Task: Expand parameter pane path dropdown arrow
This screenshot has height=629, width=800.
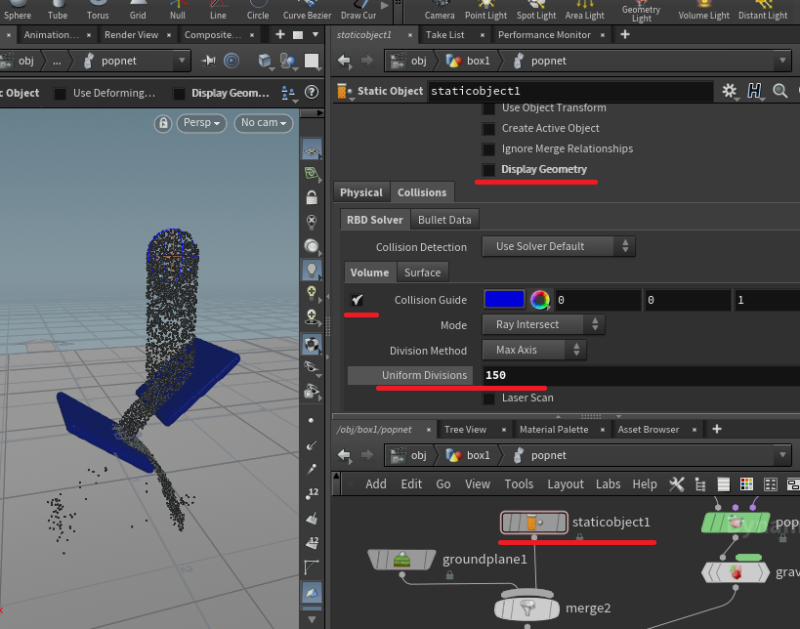Action: 782,61
